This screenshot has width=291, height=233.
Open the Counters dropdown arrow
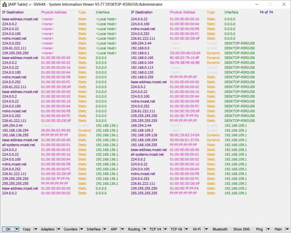tap(81, 229)
